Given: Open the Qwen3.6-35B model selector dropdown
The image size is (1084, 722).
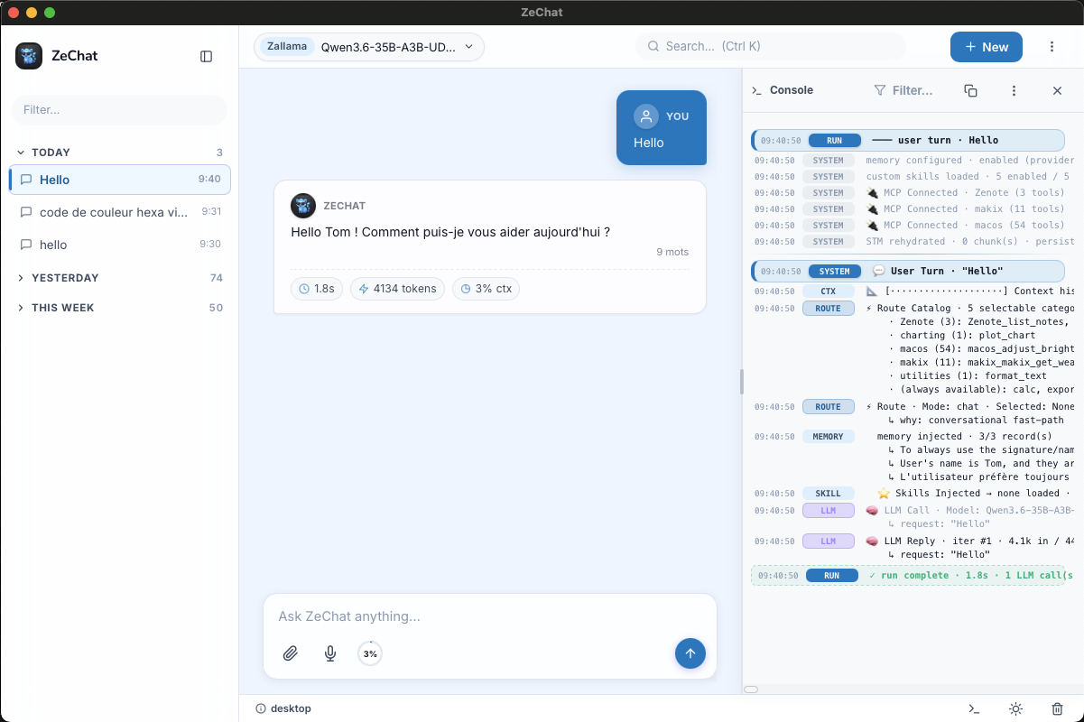Looking at the screenshot, I should (x=369, y=47).
